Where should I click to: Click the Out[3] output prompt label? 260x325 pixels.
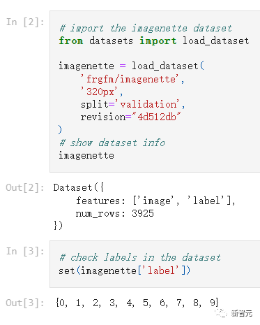pos(25,303)
